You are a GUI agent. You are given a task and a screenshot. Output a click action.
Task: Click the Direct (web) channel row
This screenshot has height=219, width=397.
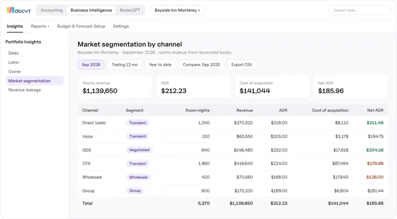tap(233, 123)
